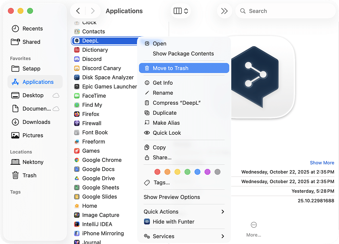
Task: Open the column view layout selector
Action: (x=180, y=11)
